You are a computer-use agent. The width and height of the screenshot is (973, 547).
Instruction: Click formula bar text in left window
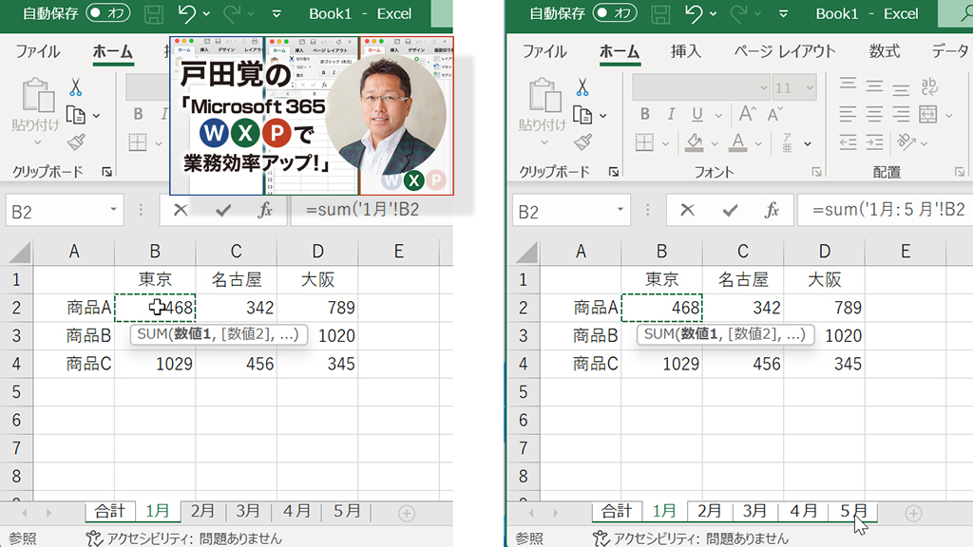coord(362,210)
